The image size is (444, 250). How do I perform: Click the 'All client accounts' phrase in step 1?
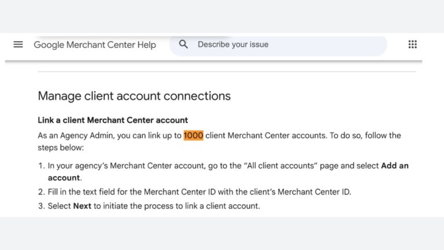pos(280,166)
